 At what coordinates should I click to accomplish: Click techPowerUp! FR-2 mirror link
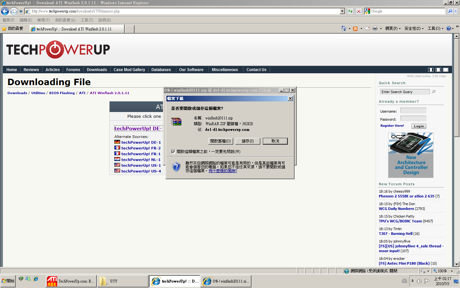click(x=141, y=148)
